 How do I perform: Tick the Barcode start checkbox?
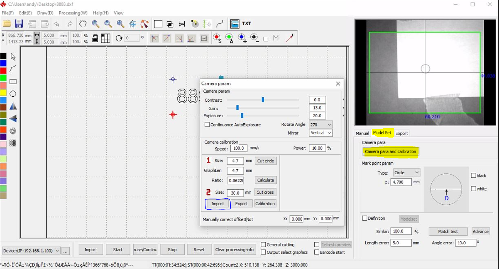pyautogui.click(x=317, y=252)
